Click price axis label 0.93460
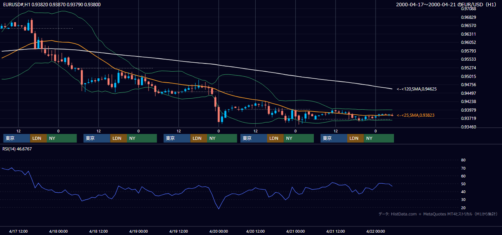Image resolution: width=502 pixels, height=235 pixels. (x=468, y=127)
